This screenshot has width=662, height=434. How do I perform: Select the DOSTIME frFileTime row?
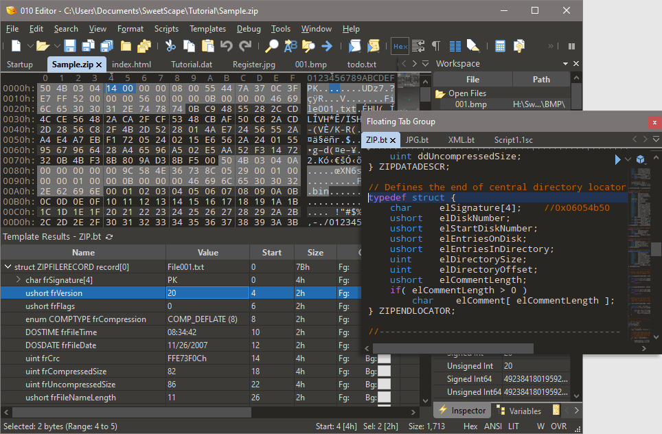coord(181,332)
